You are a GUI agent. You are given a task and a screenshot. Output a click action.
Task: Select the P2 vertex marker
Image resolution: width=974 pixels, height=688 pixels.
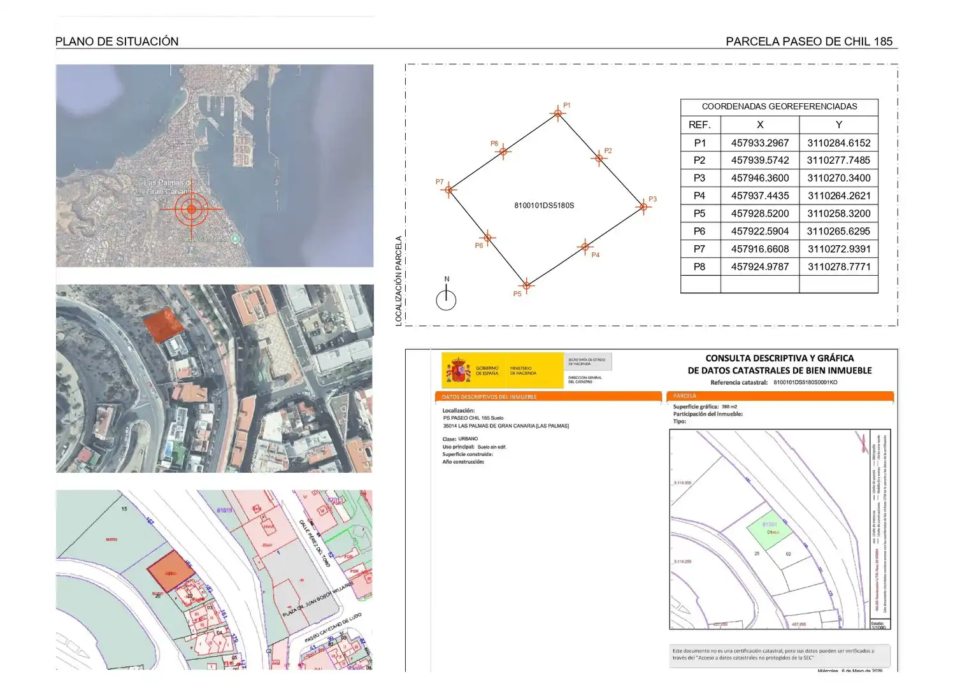pyautogui.click(x=599, y=158)
